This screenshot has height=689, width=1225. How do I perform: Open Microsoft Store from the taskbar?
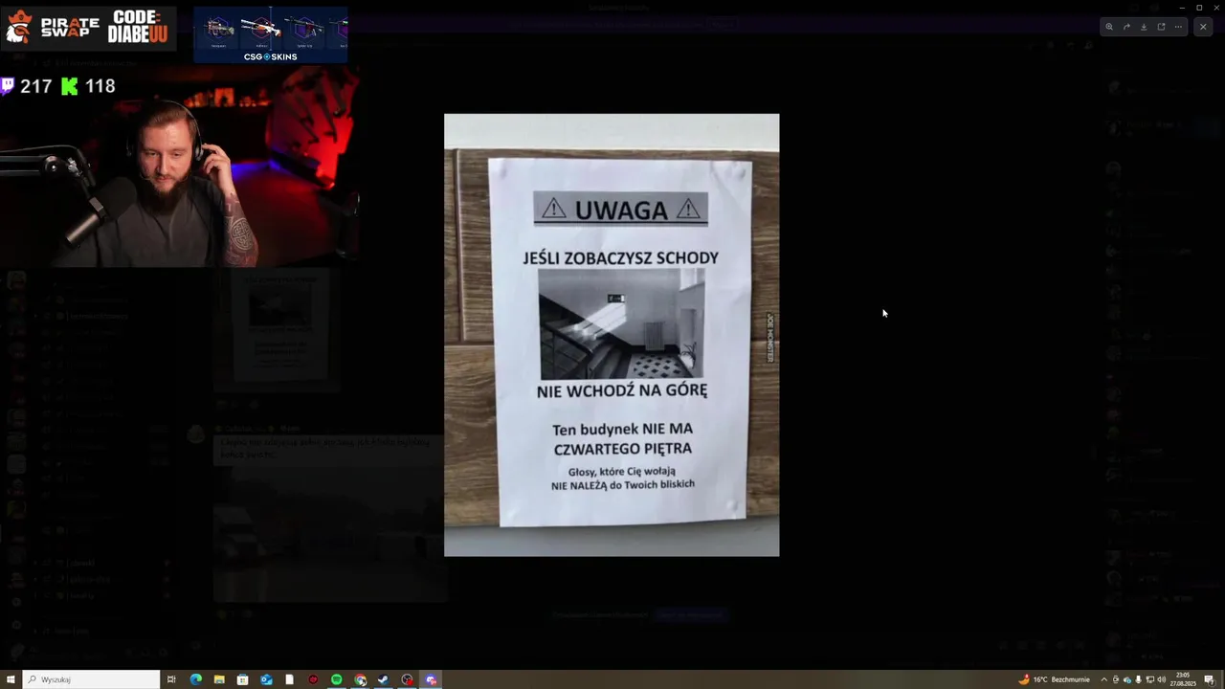point(242,679)
